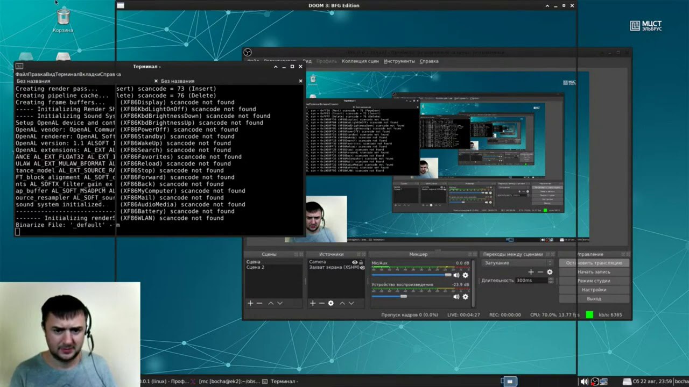The image size is (689, 387).
Task: Click Длительность 300ms stepper arrows
Action: pos(551,281)
